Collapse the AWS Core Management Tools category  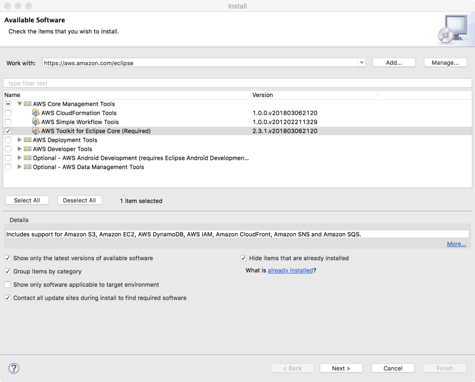(19, 104)
